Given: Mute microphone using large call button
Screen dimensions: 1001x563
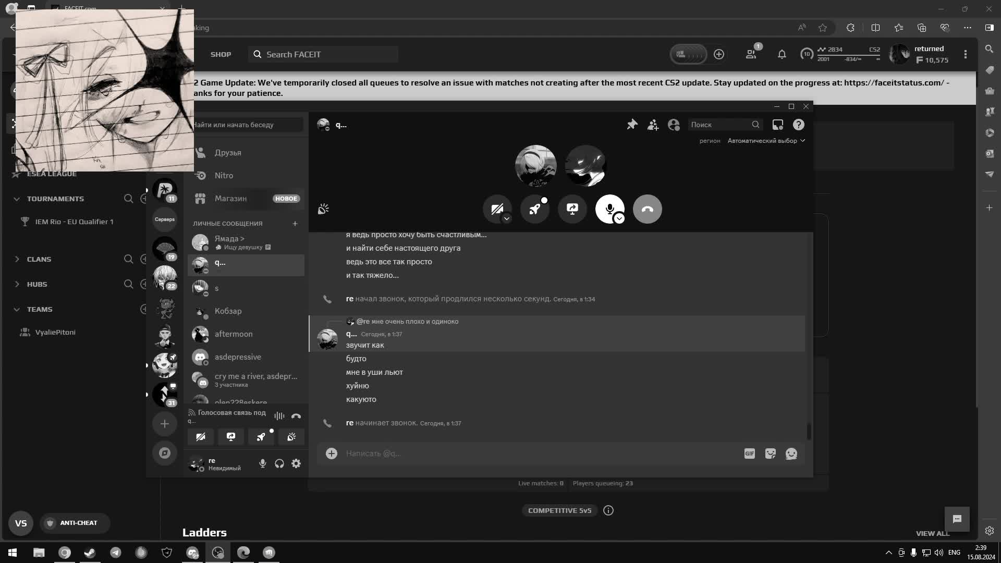Looking at the screenshot, I should (609, 209).
